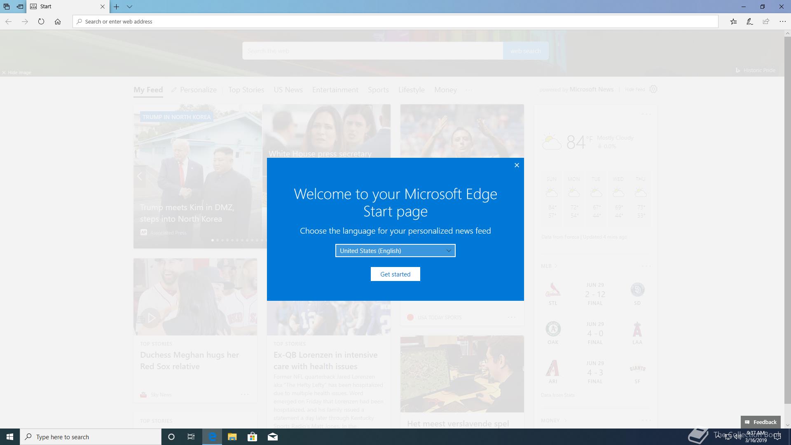Click Personalize feed option
The image size is (791, 445).
point(194,90)
